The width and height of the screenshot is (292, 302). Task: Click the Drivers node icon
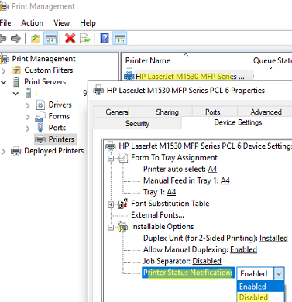pyautogui.click(x=40, y=105)
